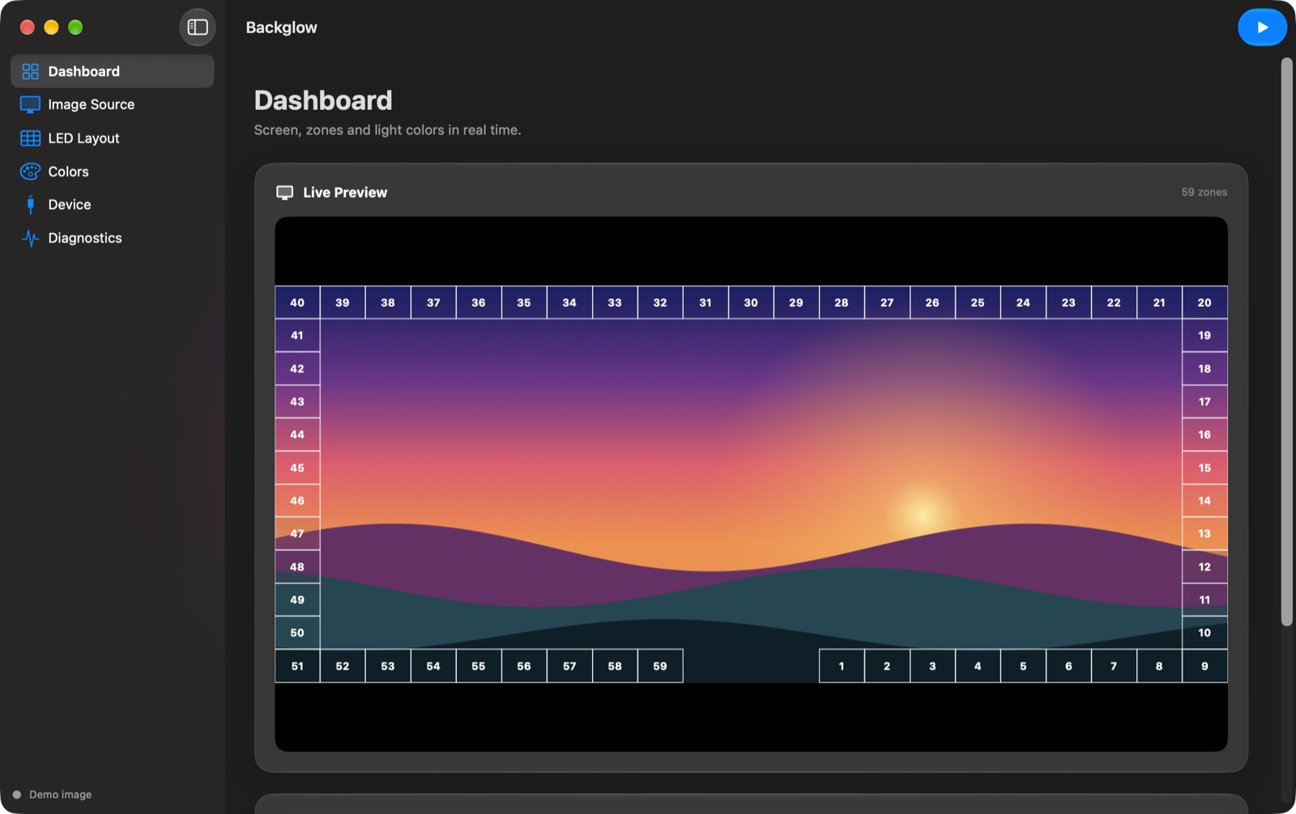The height and width of the screenshot is (814, 1296).
Task: Start playback with the blue play button
Action: [x=1262, y=28]
